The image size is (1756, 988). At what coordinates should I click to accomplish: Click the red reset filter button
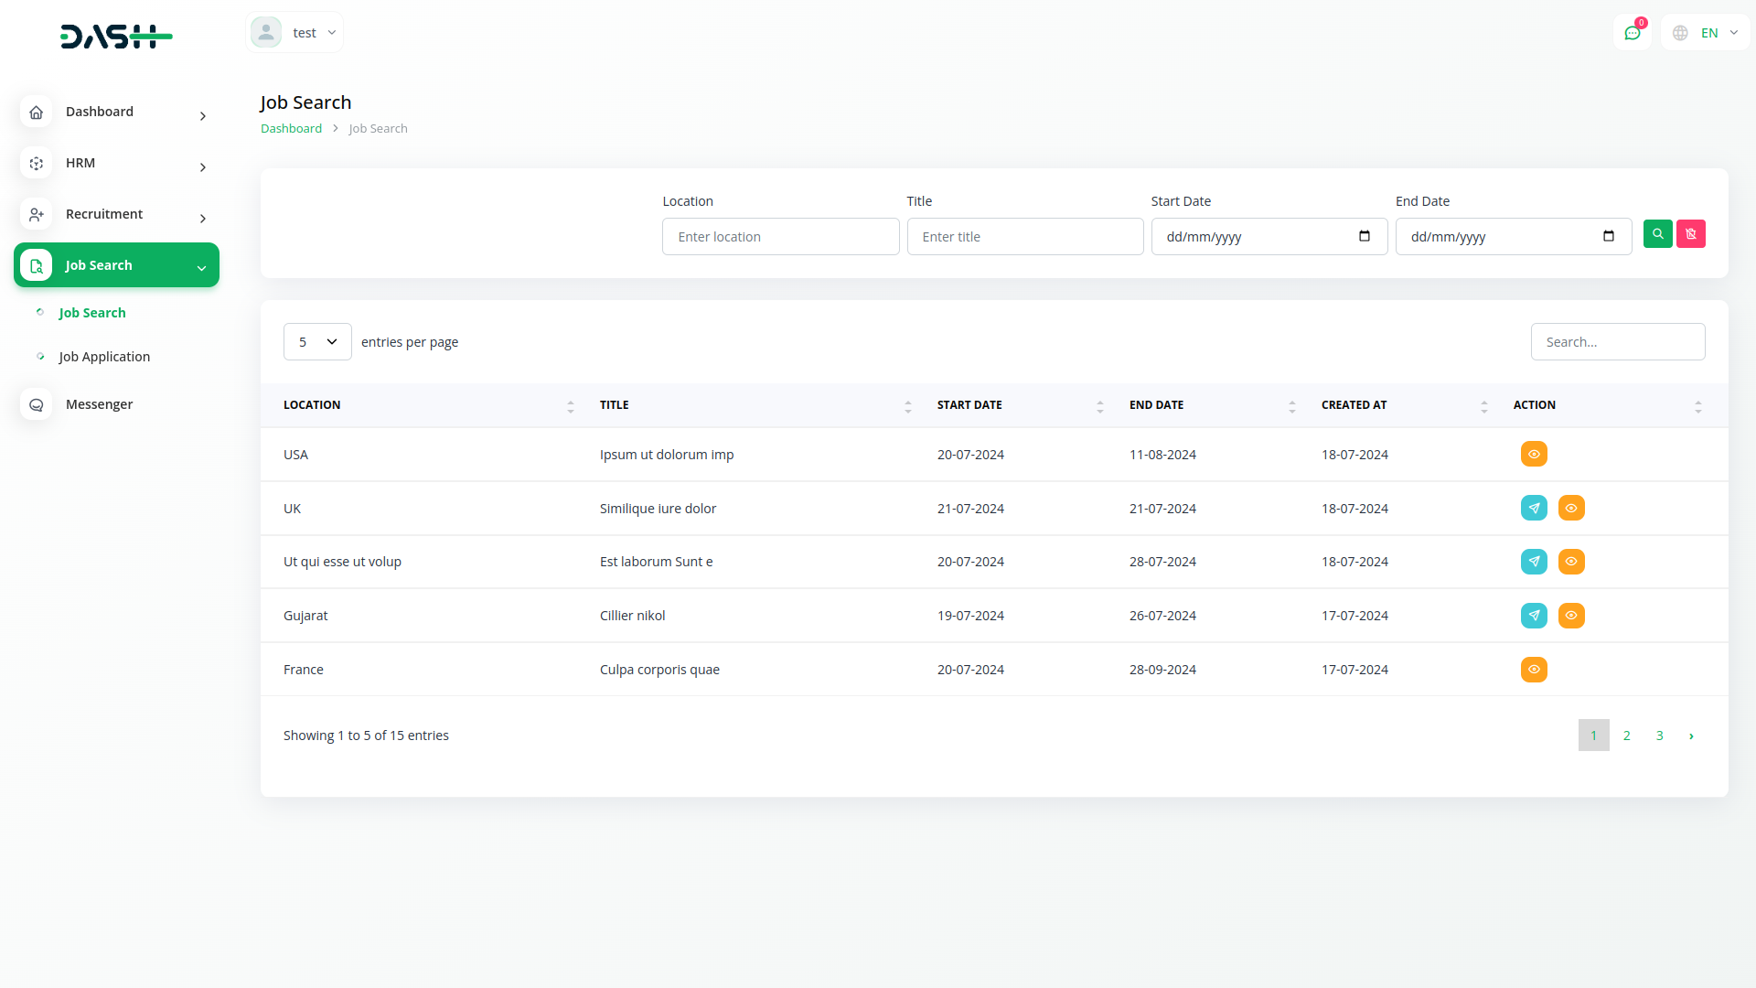1690,234
